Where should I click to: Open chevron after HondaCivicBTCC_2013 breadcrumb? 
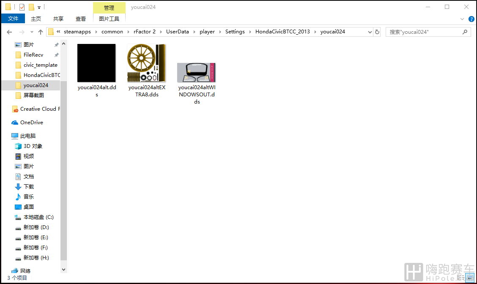coord(315,32)
